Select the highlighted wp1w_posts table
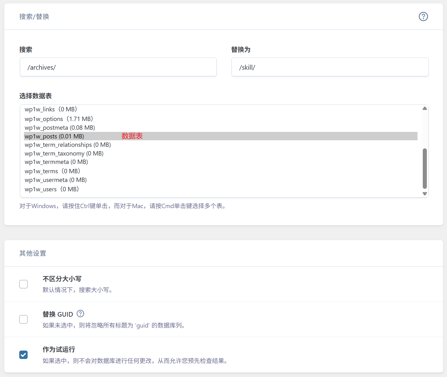The height and width of the screenshot is (377, 447). pyautogui.click(x=55, y=136)
